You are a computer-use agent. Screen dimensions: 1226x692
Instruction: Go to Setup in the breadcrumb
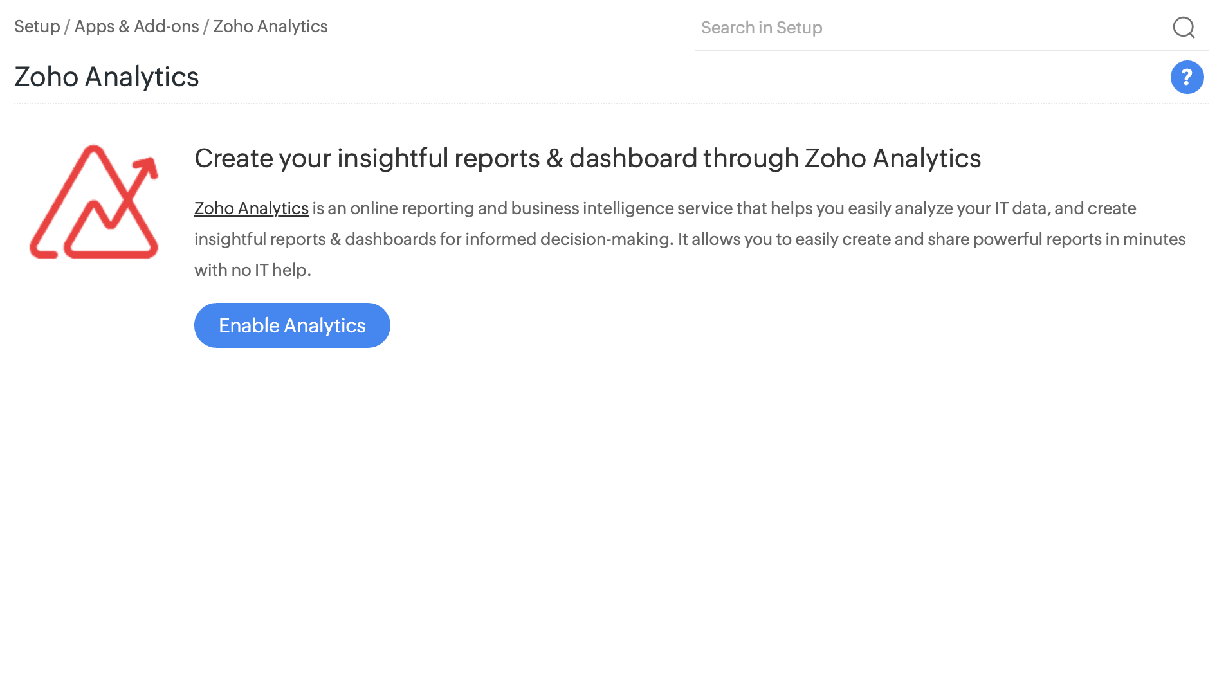[x=37, y=26]
